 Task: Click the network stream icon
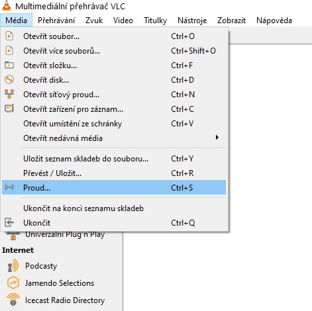click(x=9, y=94)
